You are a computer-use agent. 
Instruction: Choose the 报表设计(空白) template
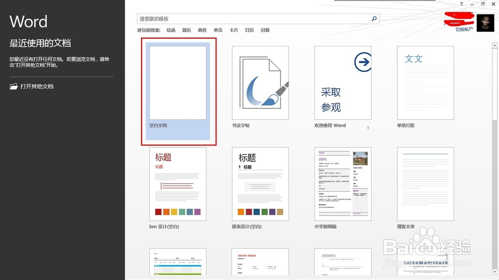pos(260,188)
